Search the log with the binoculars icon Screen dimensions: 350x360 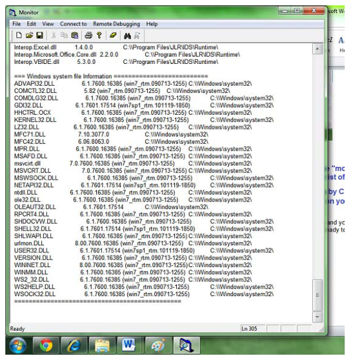[x=127, y=35]
